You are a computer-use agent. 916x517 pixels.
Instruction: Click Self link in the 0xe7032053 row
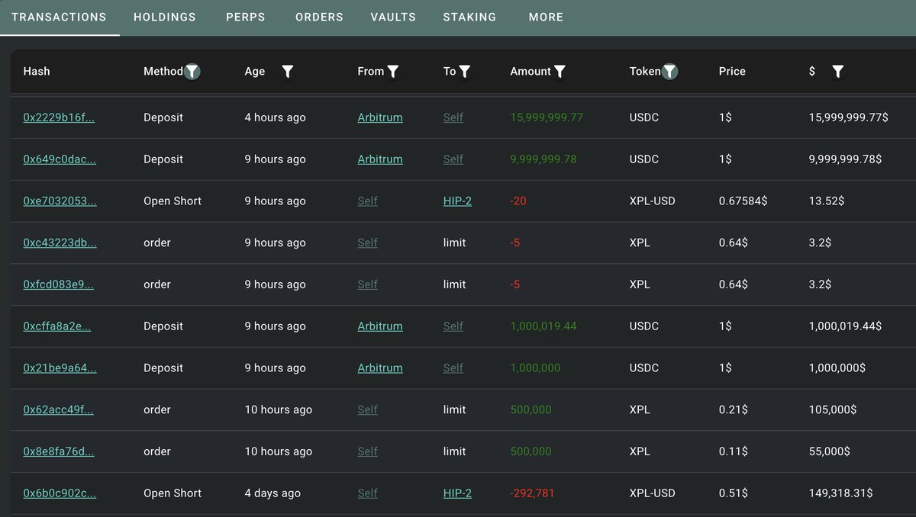pos(368,201)
